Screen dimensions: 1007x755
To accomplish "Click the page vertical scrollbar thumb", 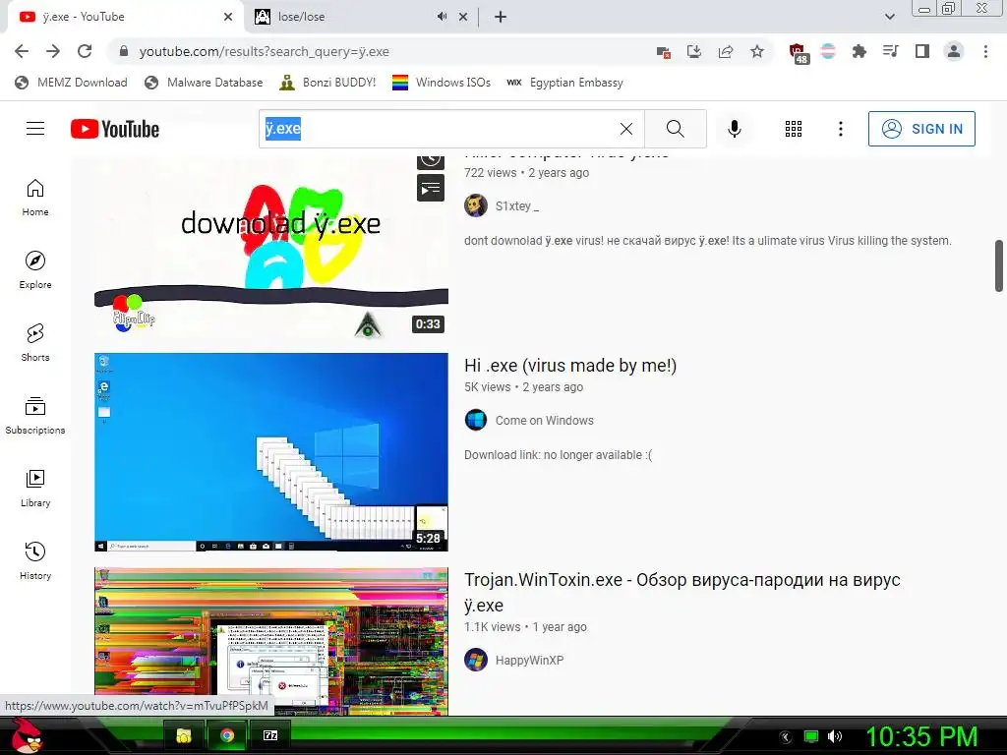I will pos(999,265).
